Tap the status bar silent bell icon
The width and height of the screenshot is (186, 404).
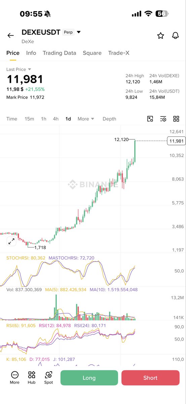47,14
